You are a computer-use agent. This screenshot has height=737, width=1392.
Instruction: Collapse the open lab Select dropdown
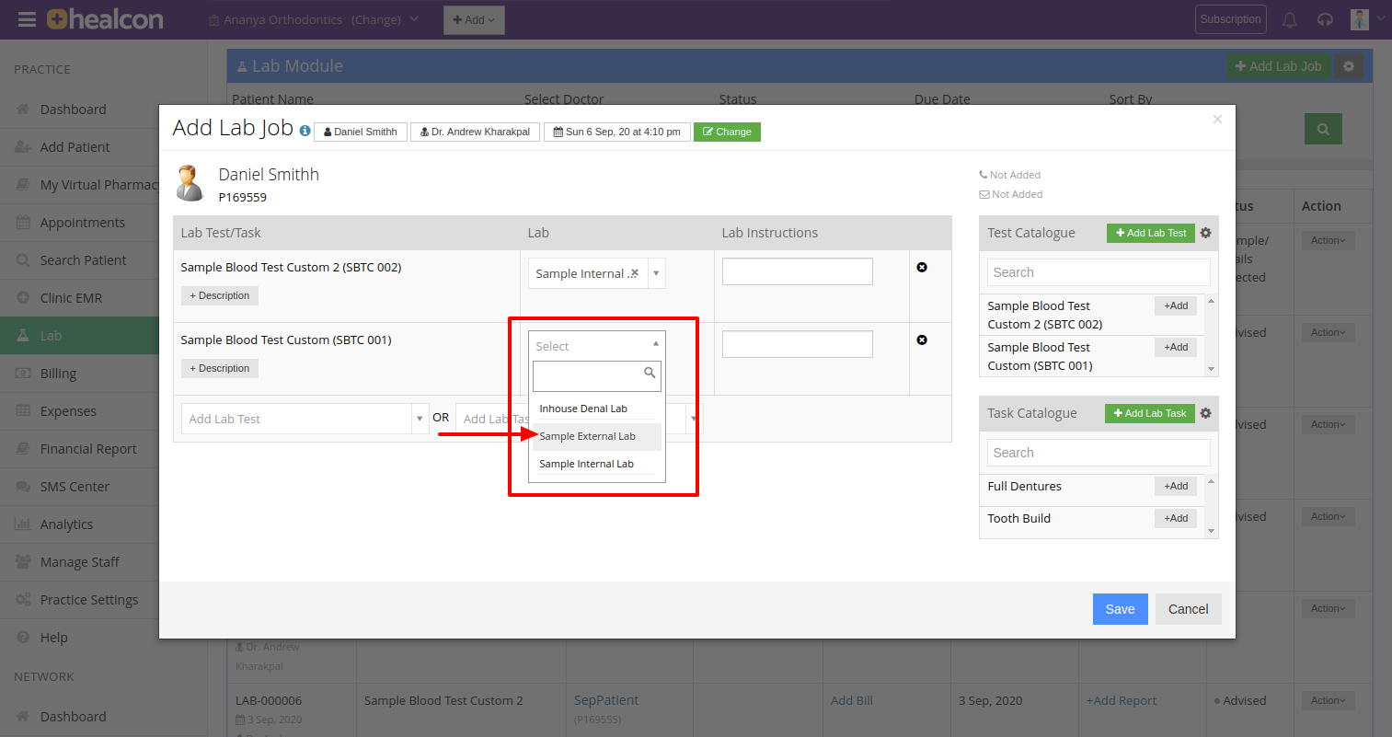tap(655, 344)
